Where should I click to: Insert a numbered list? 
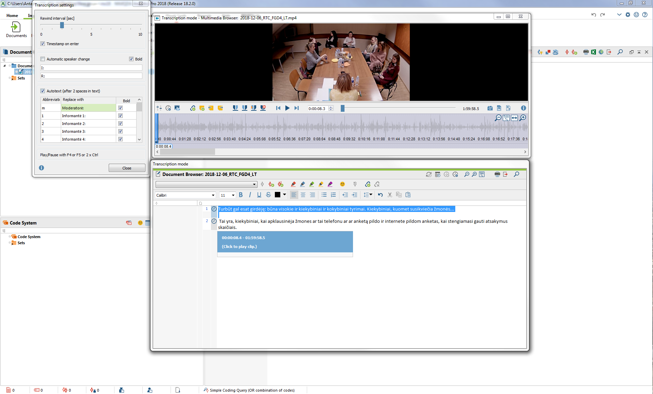point(333,195)
